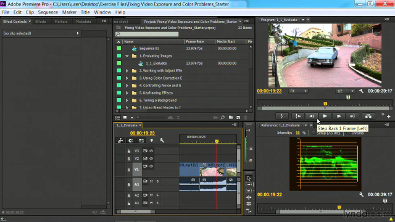This screenshot has height=222, width=395.
Task: Switch to the Effects tab
Action: click(x=41, y=22)
